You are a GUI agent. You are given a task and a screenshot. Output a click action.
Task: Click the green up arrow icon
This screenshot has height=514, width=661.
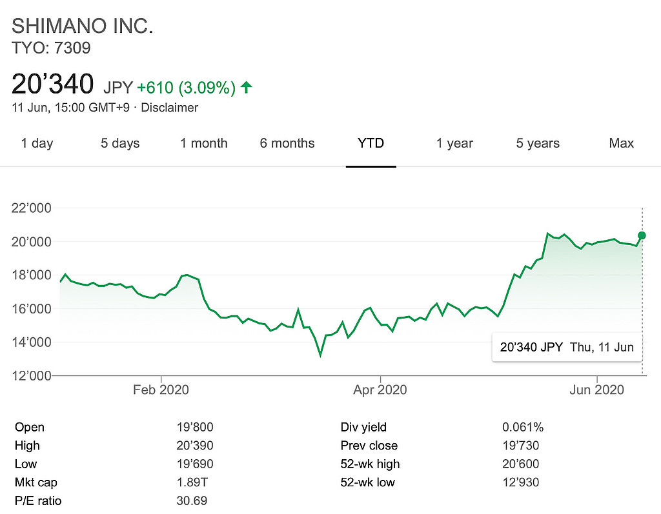click(246, 87)
